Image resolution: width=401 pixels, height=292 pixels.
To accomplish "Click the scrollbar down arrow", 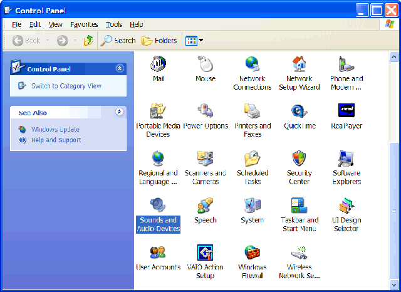I will [x=394, y=285].
